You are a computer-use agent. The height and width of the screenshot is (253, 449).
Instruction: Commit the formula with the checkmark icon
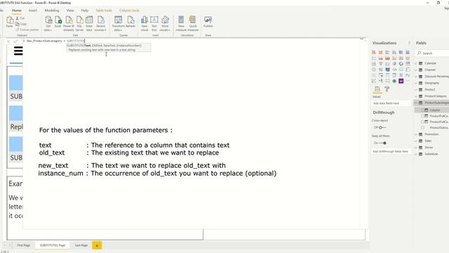[15, 41]
